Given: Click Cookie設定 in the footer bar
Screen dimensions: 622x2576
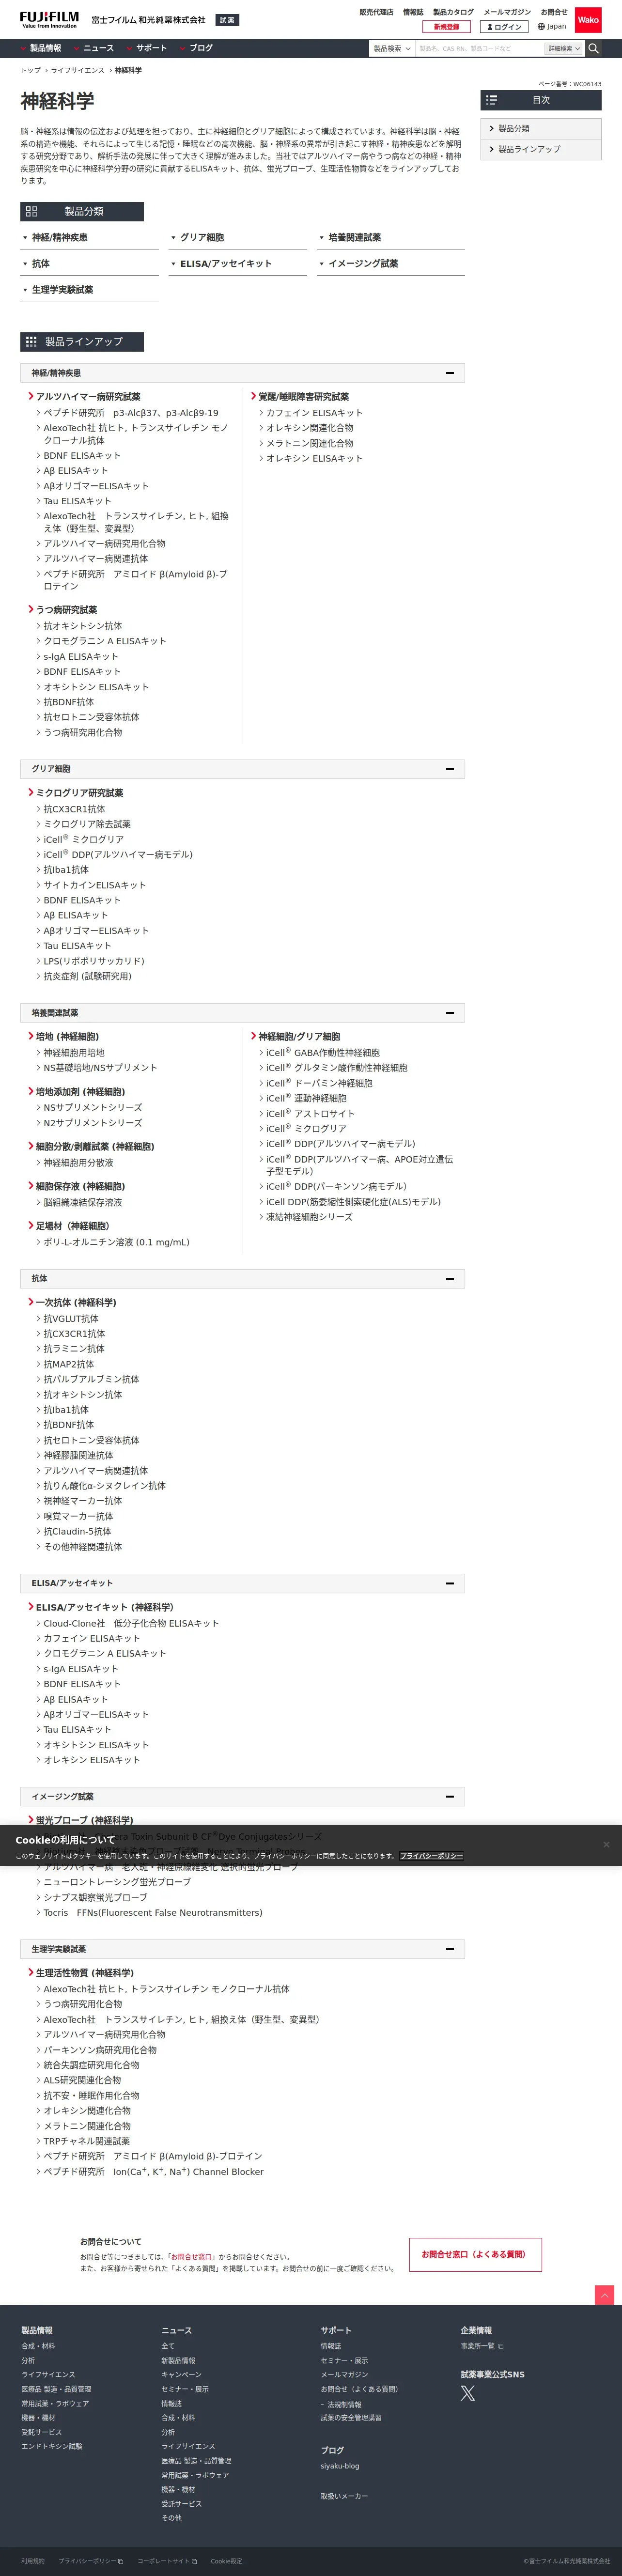Looking at the screenshot, I should click(226, 2561).
